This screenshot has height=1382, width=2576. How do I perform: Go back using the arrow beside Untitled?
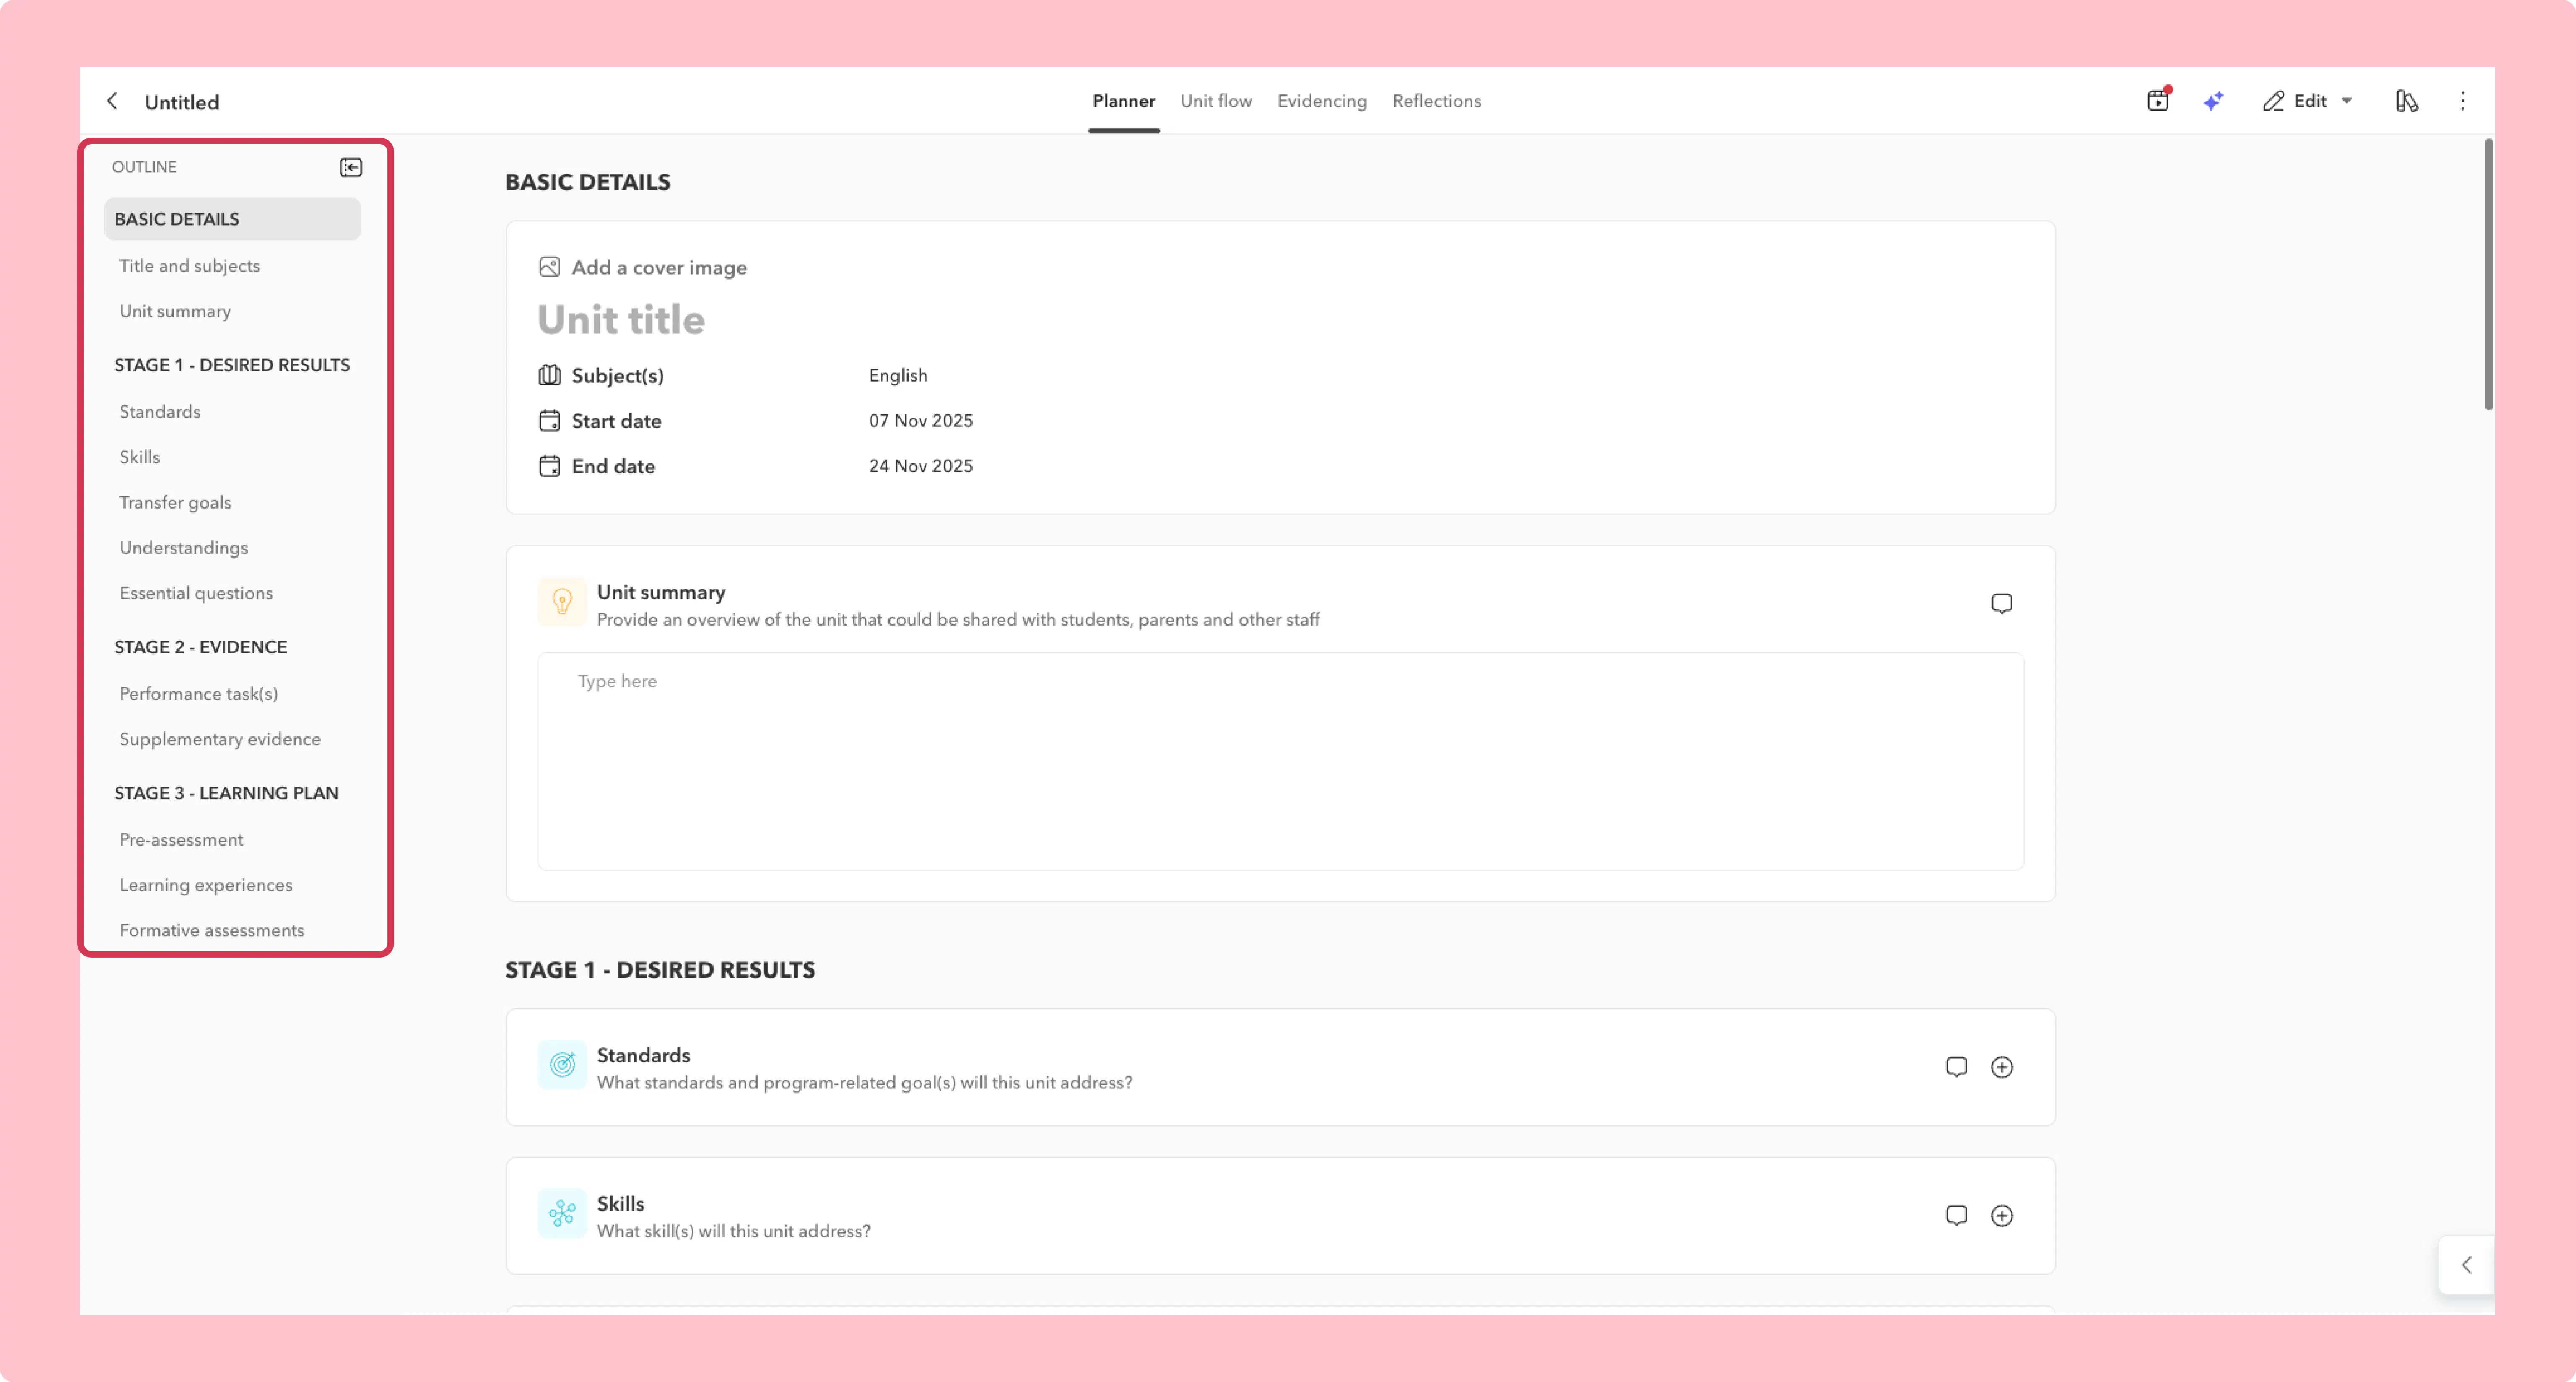point(112,101)
